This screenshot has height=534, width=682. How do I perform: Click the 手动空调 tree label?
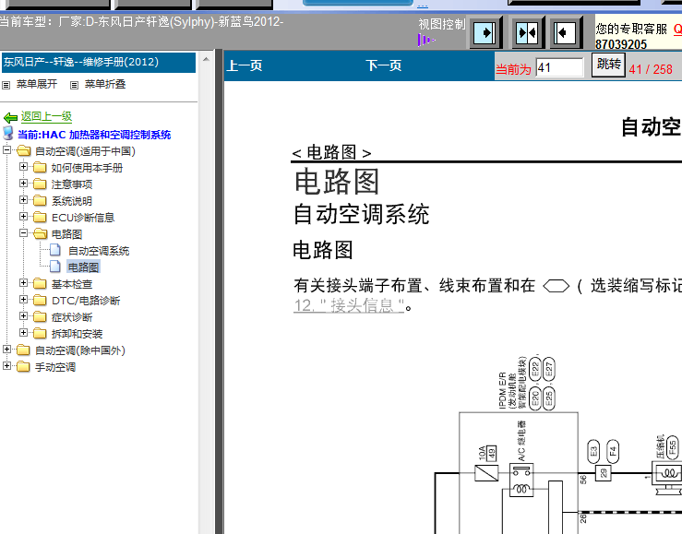click(55, 367)
